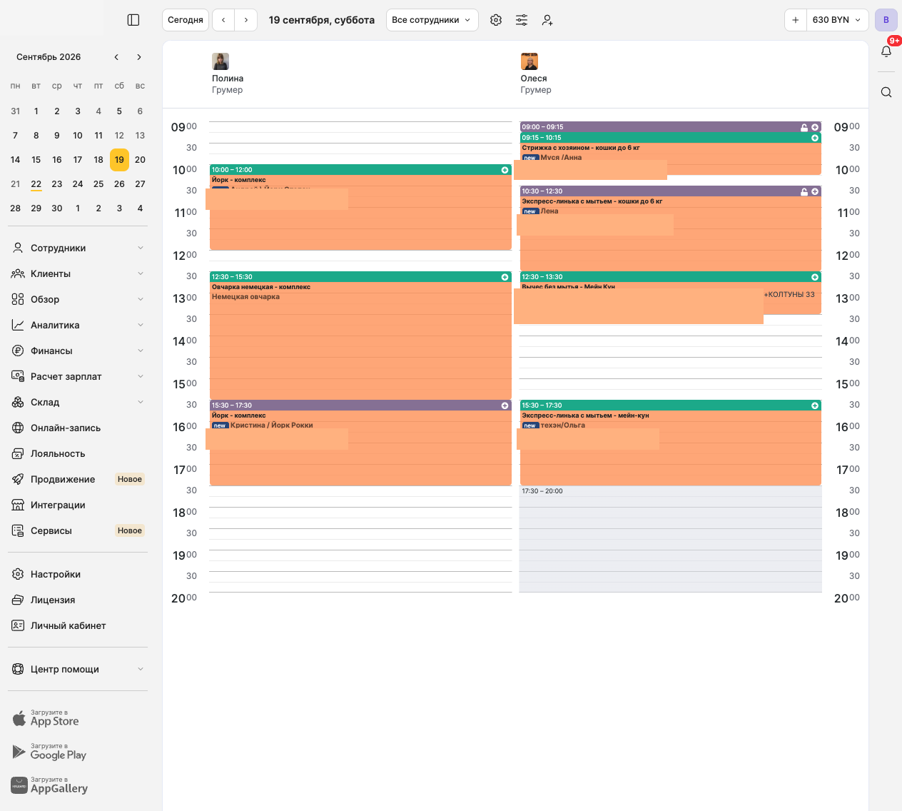Open the AppGallery download link
This screenshot has width=902, height=811.
50,786
